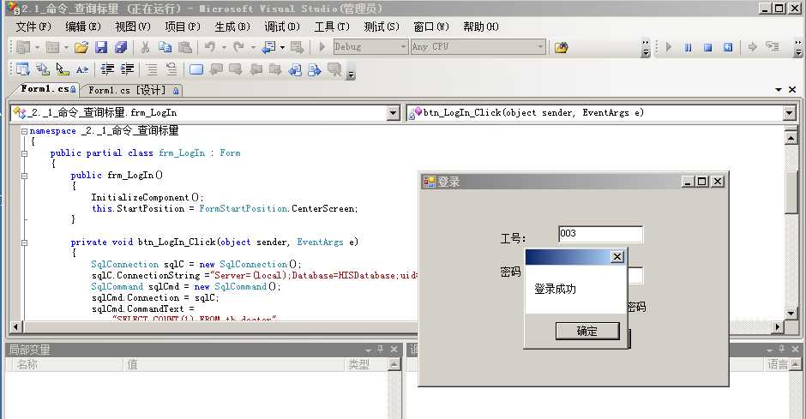
Task: Click the Open File folder icon
Action: click(81, 47)
